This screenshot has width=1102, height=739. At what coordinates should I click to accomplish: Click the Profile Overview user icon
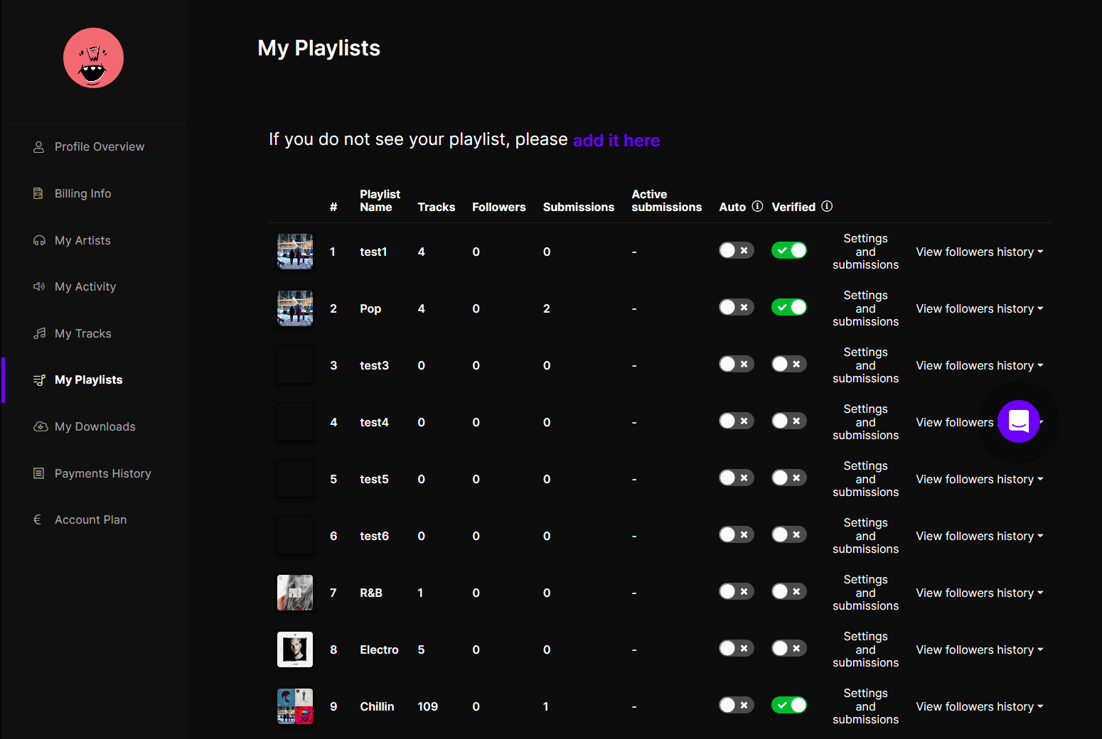point(39,147)
